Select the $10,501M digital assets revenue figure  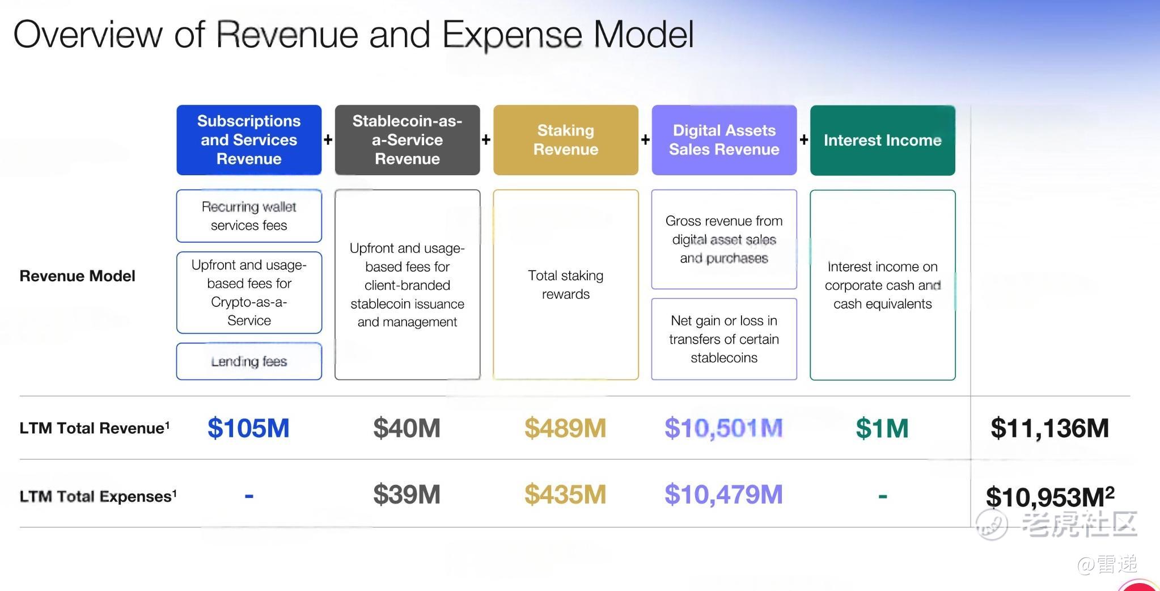click(x=723, y=428)
